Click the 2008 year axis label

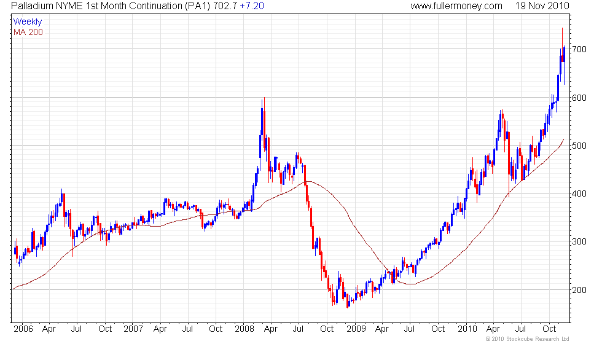(244, 329)
